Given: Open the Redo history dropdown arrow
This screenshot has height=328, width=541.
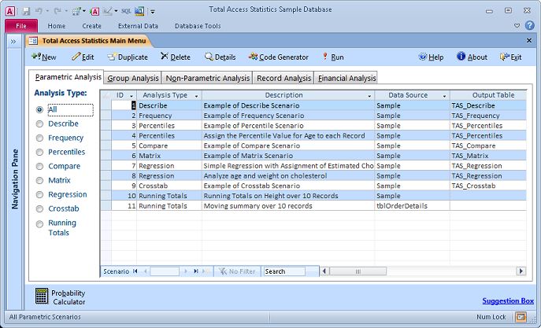Looking at the screenshot, I should point(66,11).
